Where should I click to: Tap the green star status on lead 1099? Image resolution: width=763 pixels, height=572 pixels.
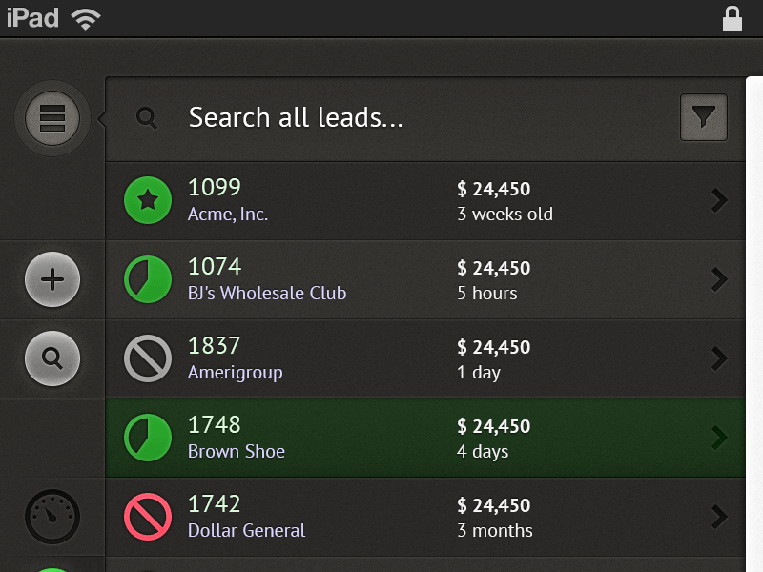148,200
